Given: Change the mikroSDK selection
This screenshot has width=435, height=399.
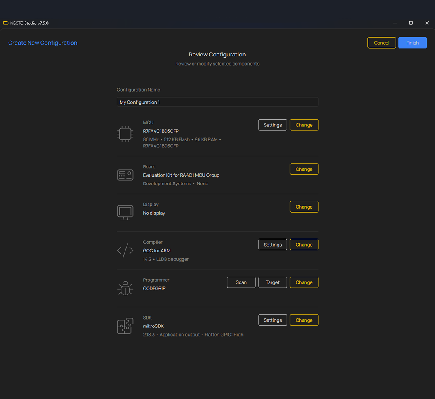Looking at the screenshot, I should (304, 320).
